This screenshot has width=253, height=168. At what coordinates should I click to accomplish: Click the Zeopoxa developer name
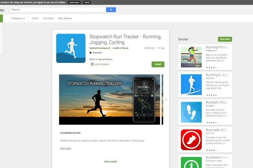(x=210, y=78)
